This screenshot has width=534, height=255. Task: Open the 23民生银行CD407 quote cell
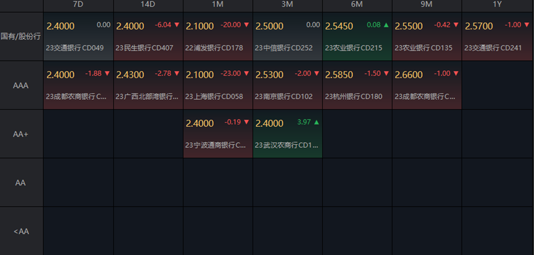click(x=148, y=37)
